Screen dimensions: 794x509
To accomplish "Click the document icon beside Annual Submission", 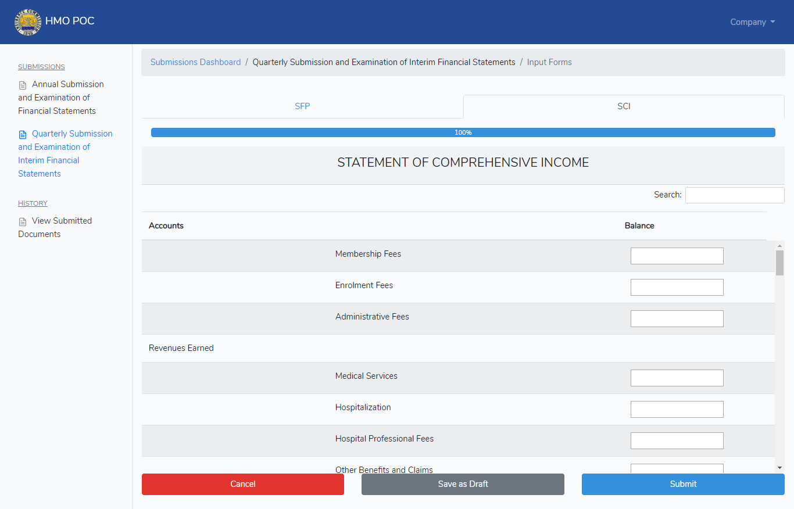I will 23,85.
